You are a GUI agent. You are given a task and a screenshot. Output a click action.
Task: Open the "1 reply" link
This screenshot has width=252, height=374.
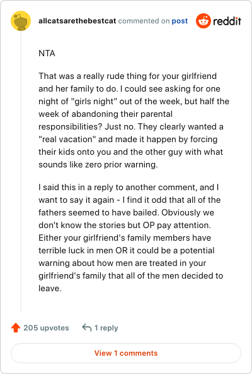(x=106, y=328)
